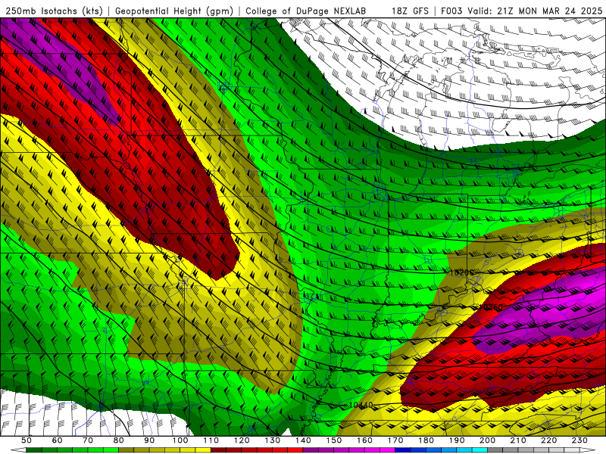606x454 pixels.
Task: Click the purple swatch just right of 140
Action: [x=311, y=450]
